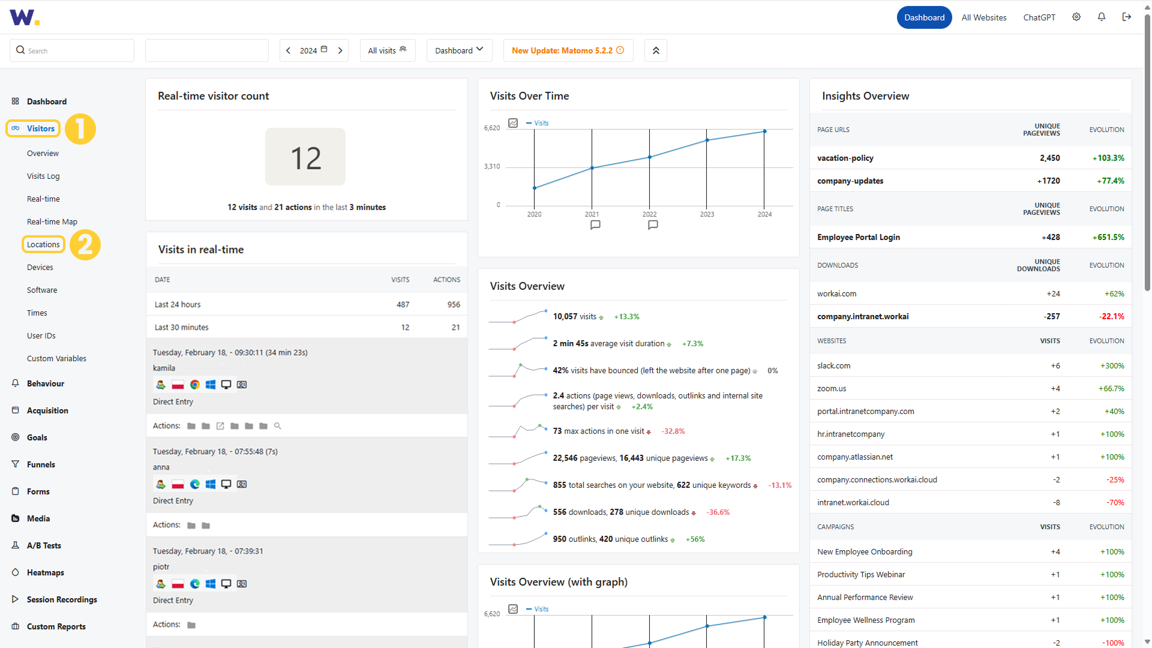Open the notifications bell icon

click(x=1102, y=17)
